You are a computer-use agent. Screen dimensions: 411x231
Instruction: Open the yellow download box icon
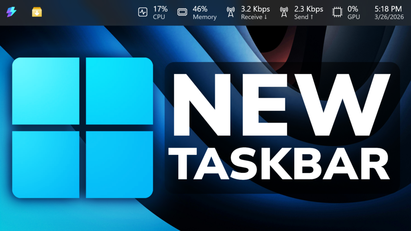click(37, 12)
